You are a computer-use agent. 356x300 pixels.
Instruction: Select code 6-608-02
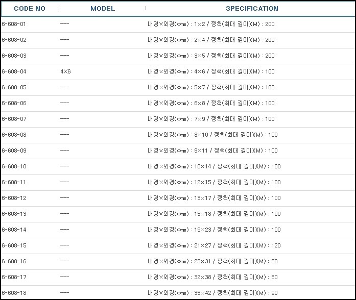(14, 40)
